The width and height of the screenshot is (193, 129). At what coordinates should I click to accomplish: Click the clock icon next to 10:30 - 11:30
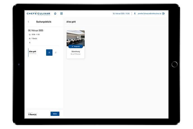[x=30, y=34]
